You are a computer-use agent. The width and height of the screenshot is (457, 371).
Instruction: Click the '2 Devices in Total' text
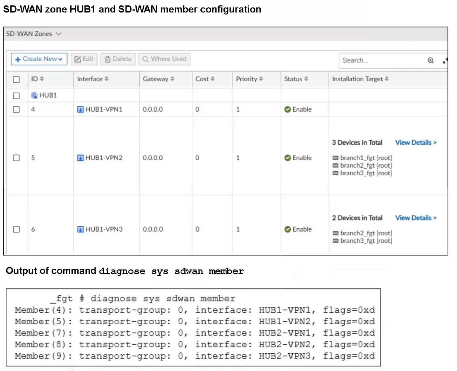pos(357,218)
